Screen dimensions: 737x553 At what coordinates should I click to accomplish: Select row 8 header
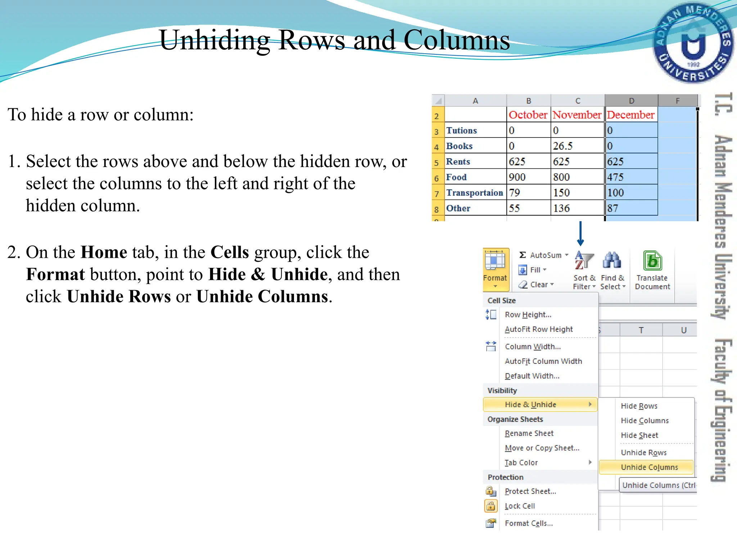tap(438, 208)
